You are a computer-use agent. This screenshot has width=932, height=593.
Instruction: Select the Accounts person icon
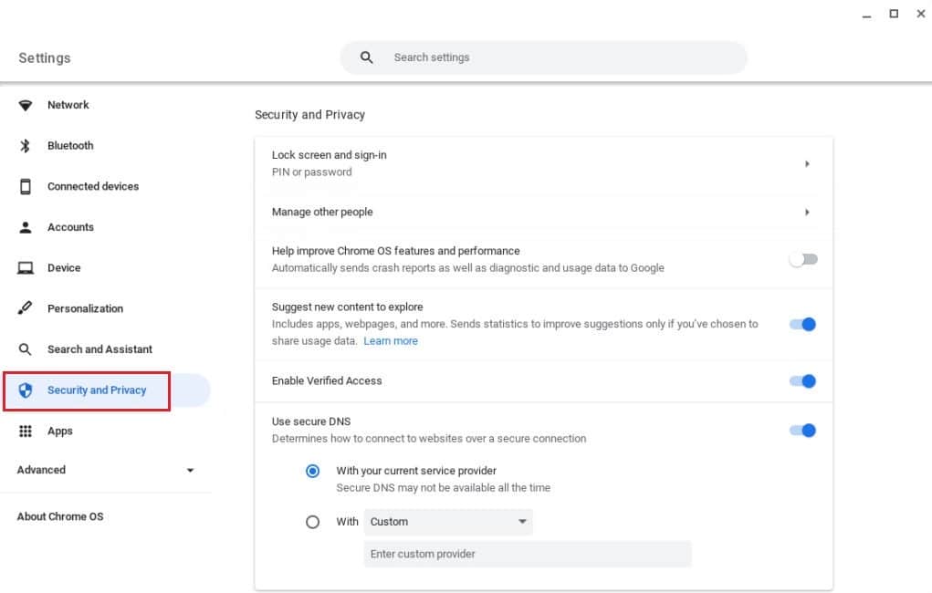click(26, 227)
